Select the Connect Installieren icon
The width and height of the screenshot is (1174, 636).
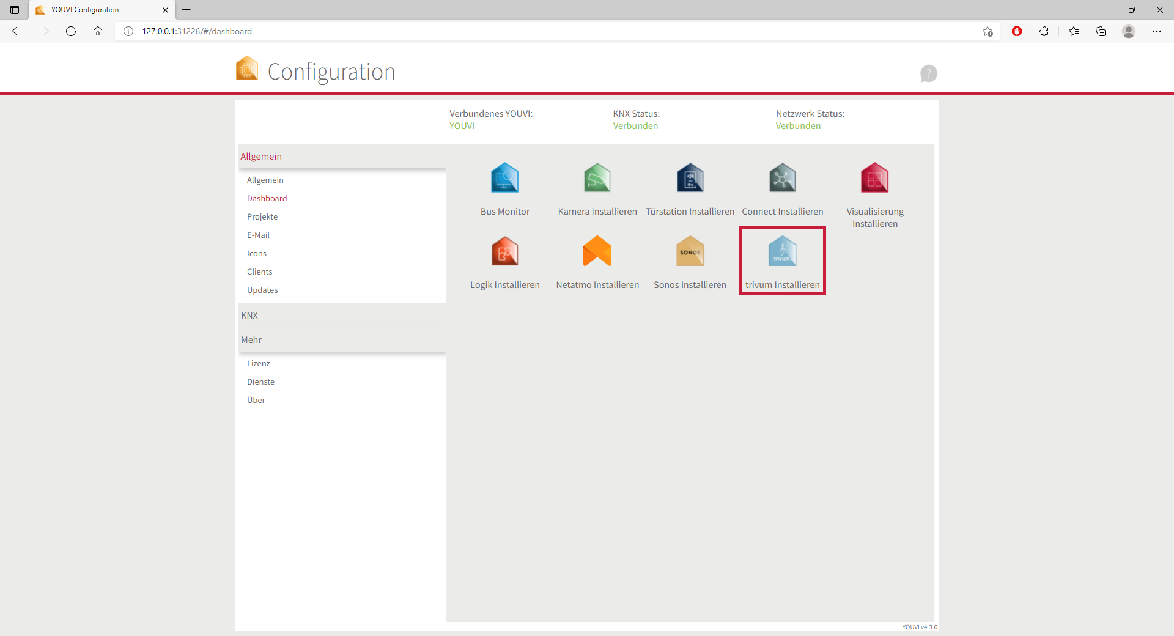[782, 179]
